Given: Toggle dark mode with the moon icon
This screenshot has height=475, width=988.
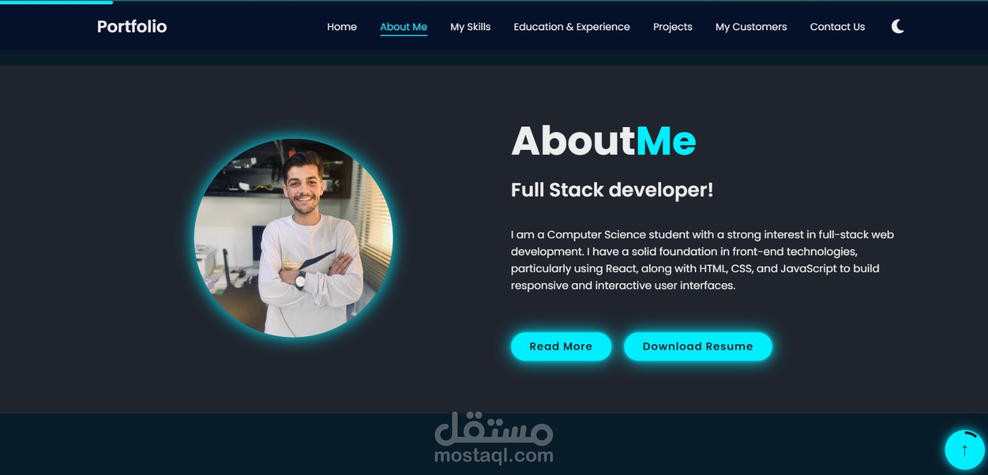Looking at the screenshot, I should pos(898,27).
